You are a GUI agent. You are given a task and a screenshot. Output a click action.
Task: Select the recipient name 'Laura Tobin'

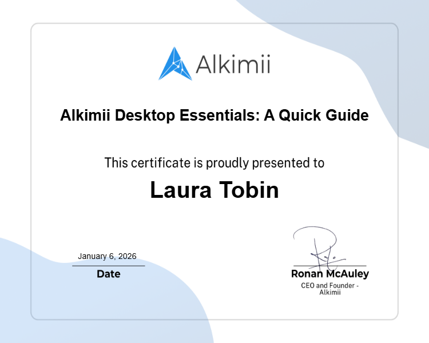point(214,190)
